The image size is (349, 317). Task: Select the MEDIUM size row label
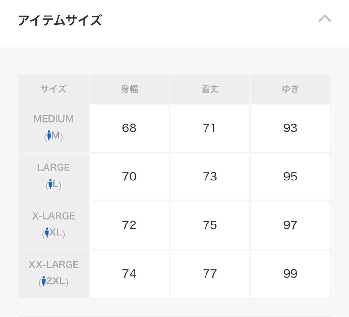[53, 119]
